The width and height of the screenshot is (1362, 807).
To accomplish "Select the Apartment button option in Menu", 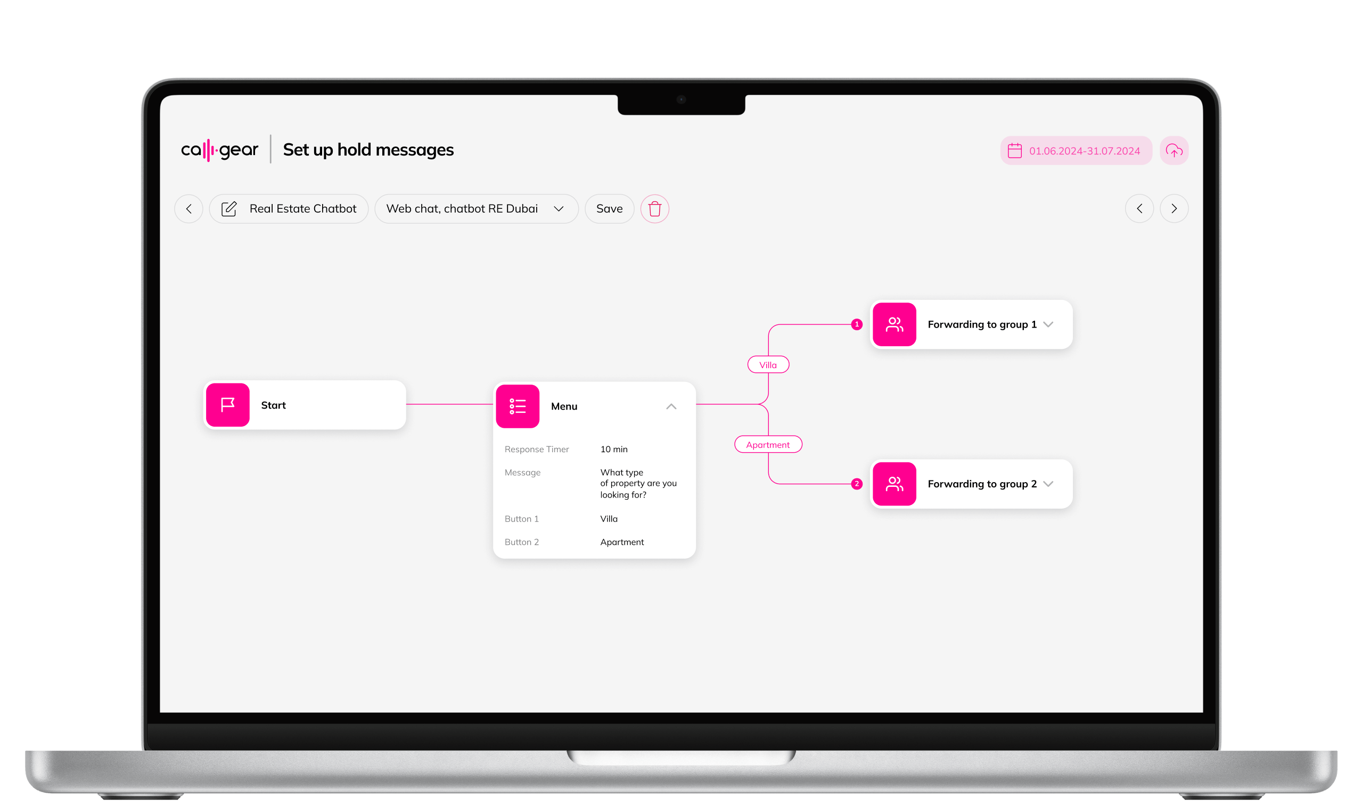I will coord(623,542).
